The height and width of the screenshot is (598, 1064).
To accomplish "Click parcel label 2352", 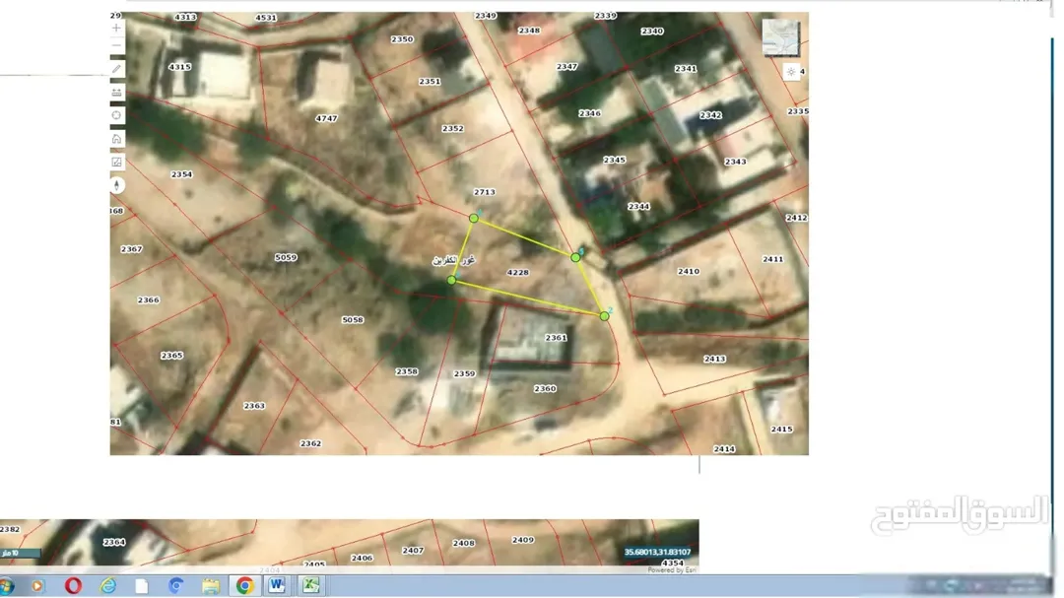I will pyautogui.click(x=452, y=128).
